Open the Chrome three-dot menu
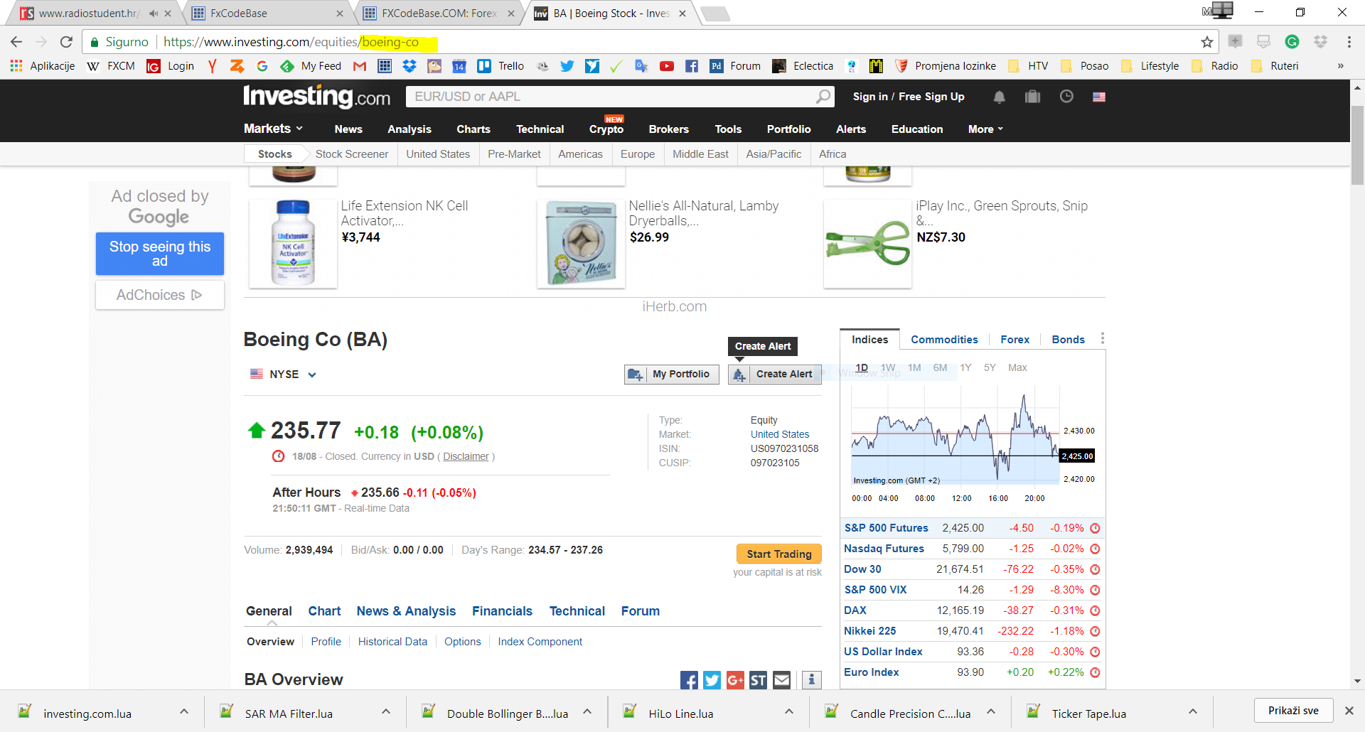Screen dimensions: 1365x732 1349,42
